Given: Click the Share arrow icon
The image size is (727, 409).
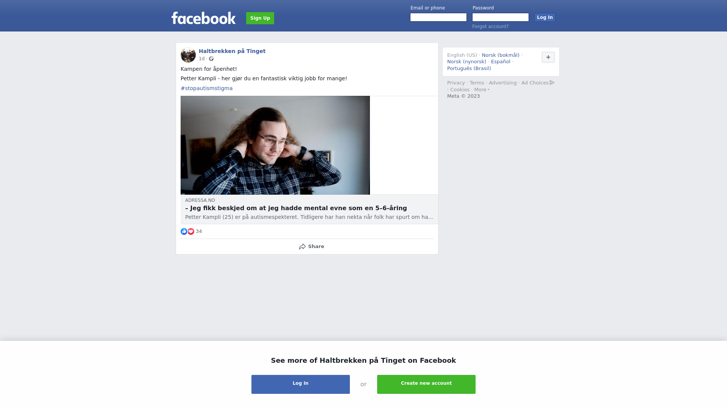Looking at the screenshot, I should (302, 247).
